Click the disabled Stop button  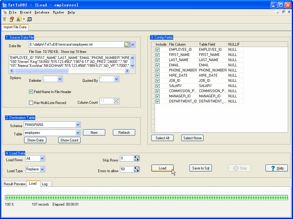coord(240,168)
